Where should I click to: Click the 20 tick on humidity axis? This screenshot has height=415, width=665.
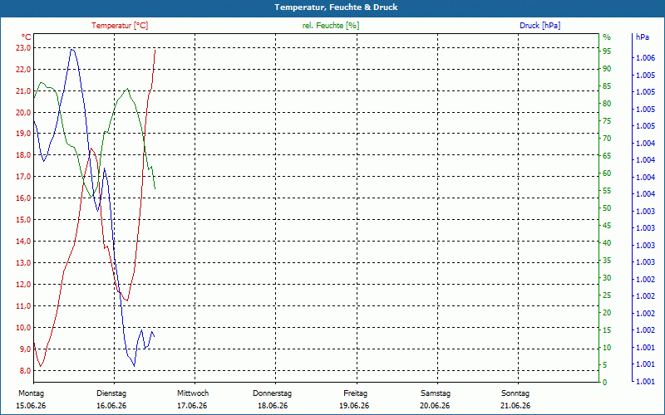click(x=607, y=313)
